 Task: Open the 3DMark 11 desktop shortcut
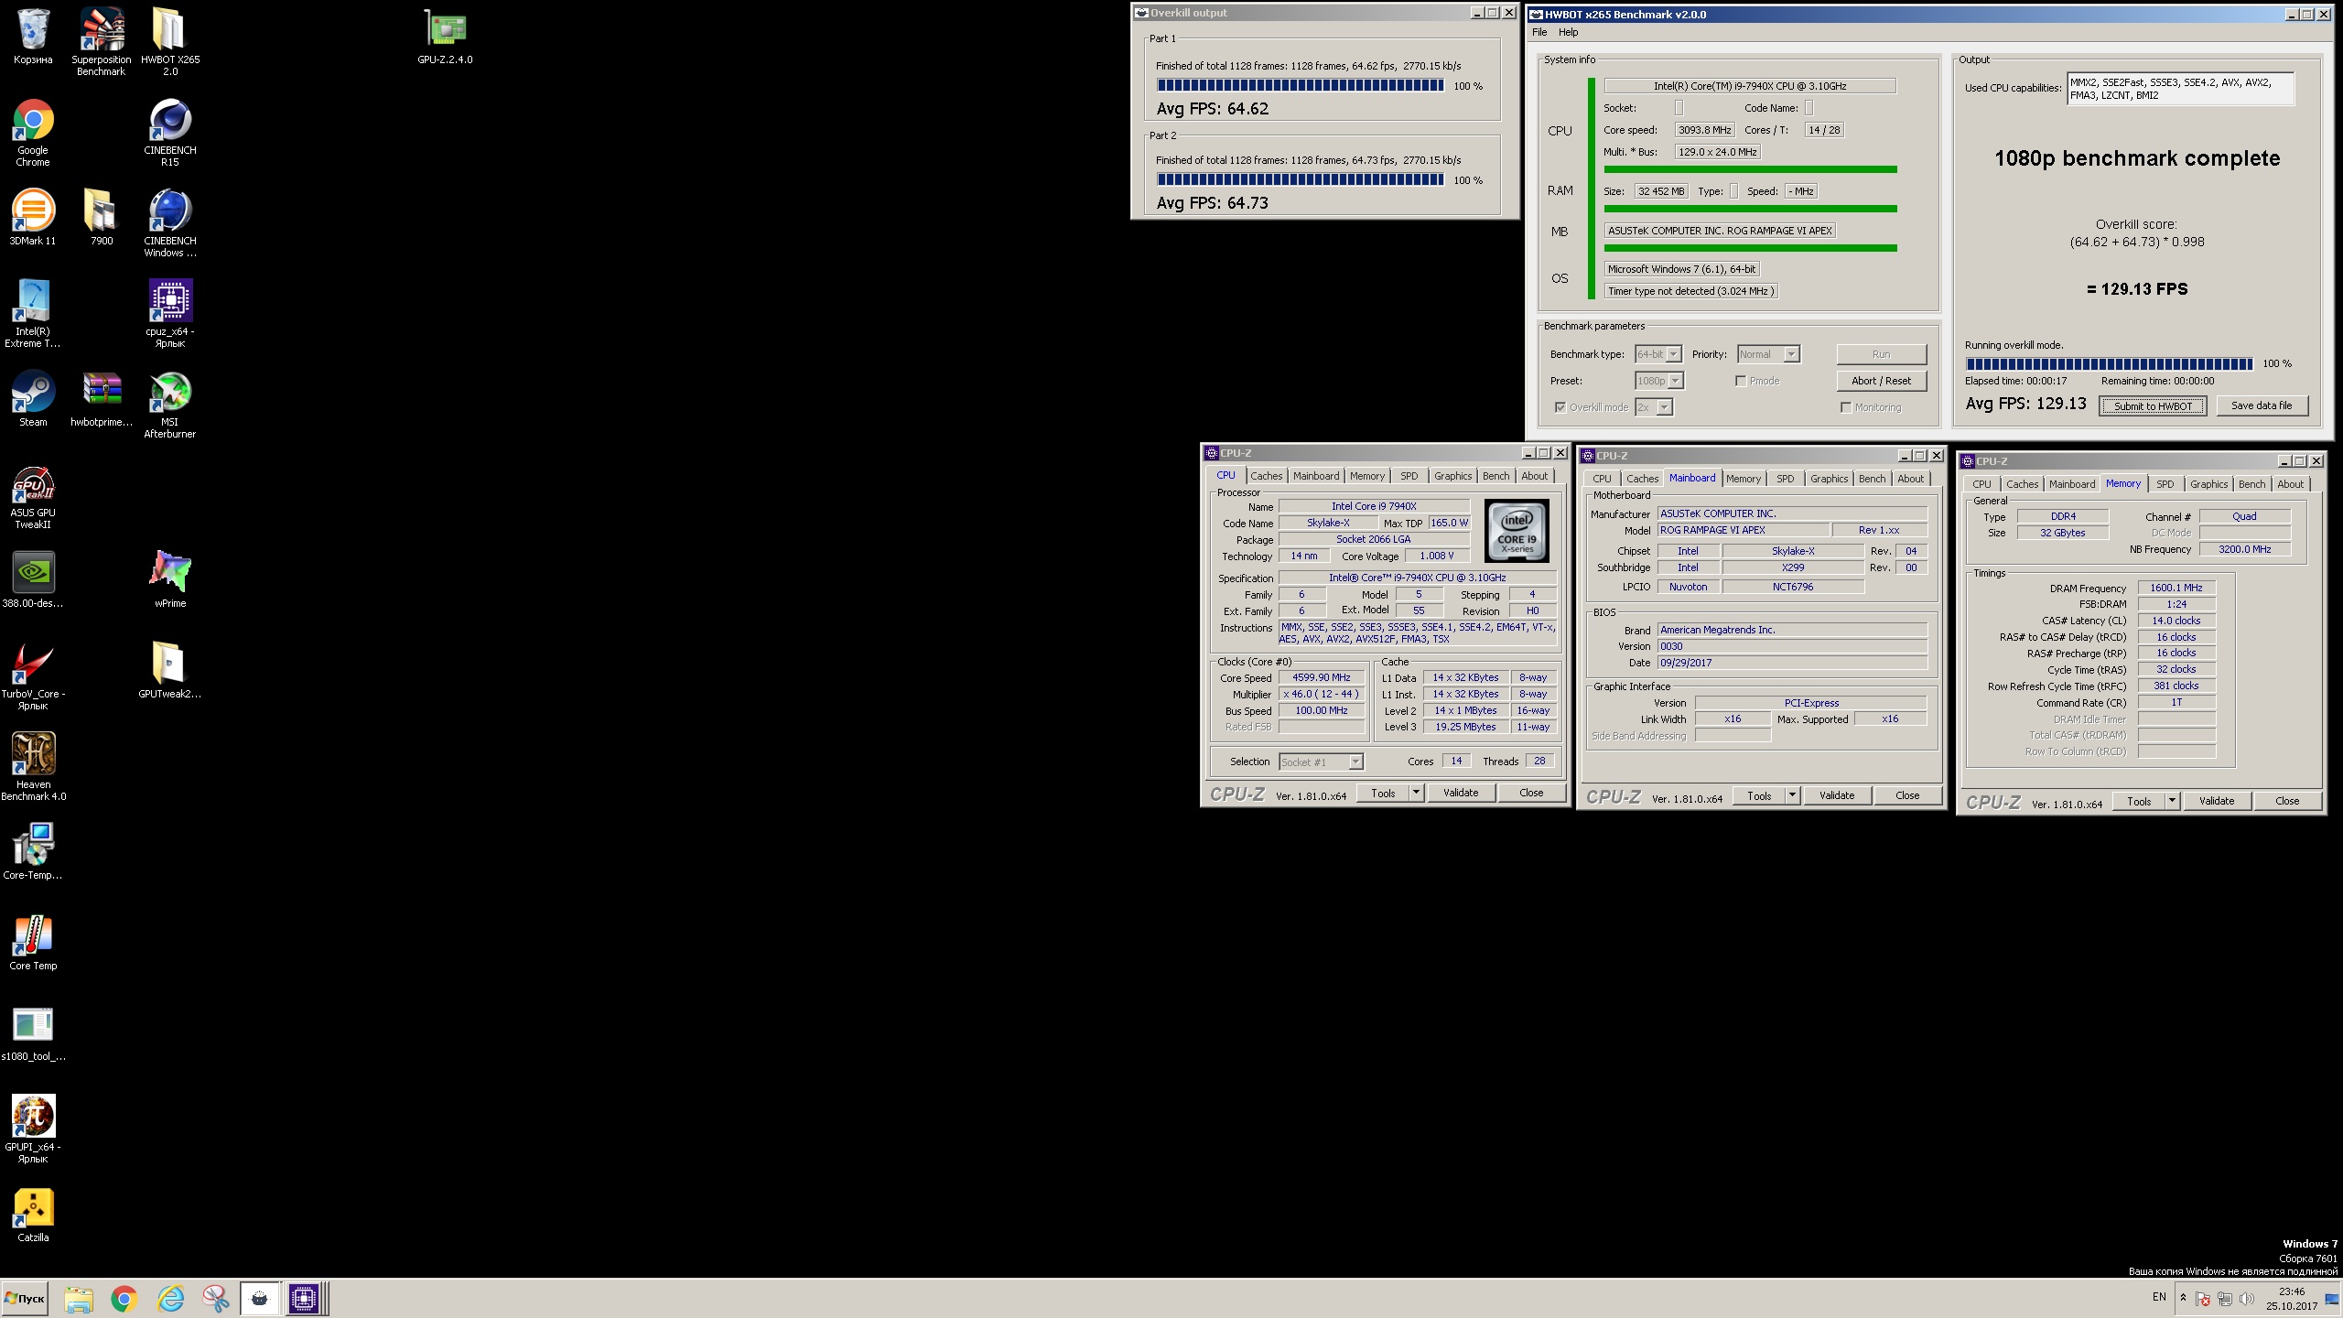pos(33,217)
